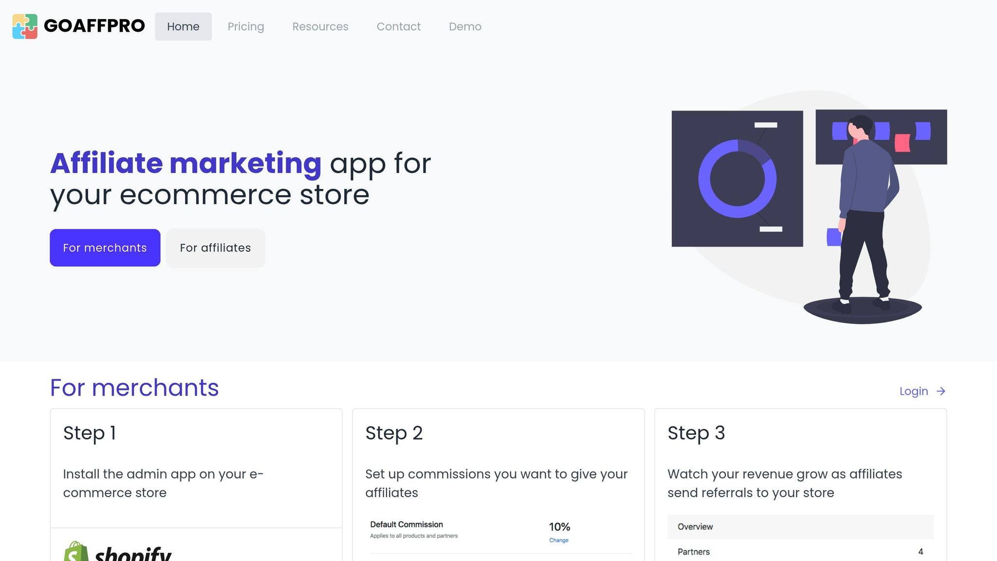
Task: Click the Shopify bag logo icon
Action: tap(76, 553)
